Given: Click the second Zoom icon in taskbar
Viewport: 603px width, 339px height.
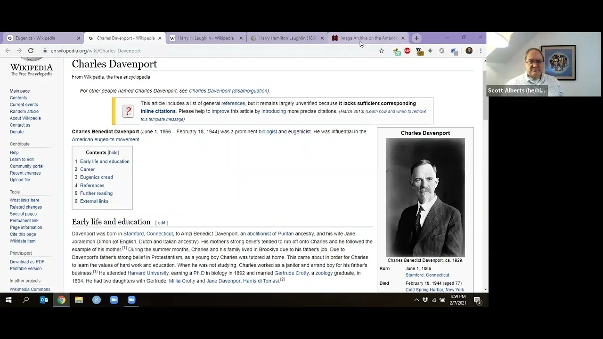Looking at the screenshot, I should click(x=131, y=300).
